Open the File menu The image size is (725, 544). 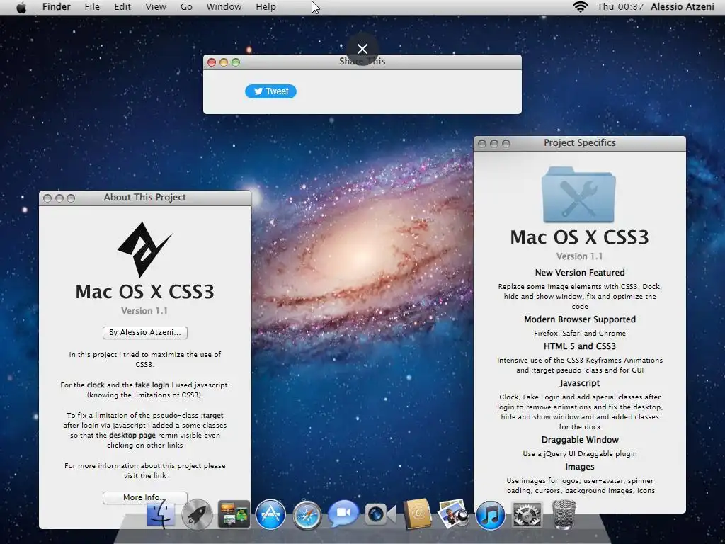(x=92, y=7)
